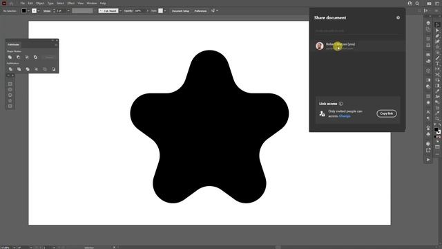Open the workspace switcher at top right

437,3
